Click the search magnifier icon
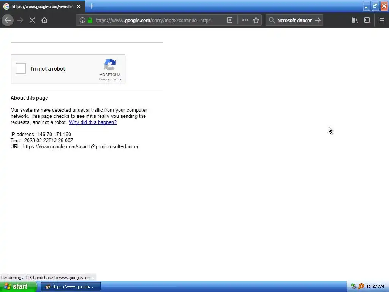389x292 pixels. [x=272, y=21]
